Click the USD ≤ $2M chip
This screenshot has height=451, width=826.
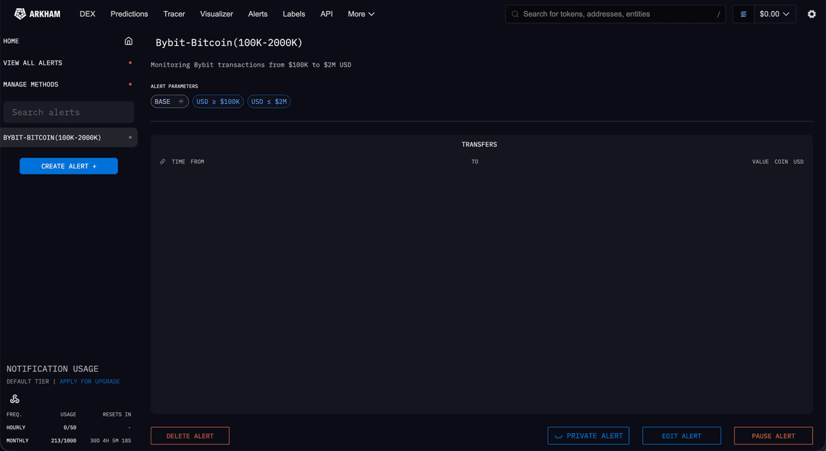[268, 102]
